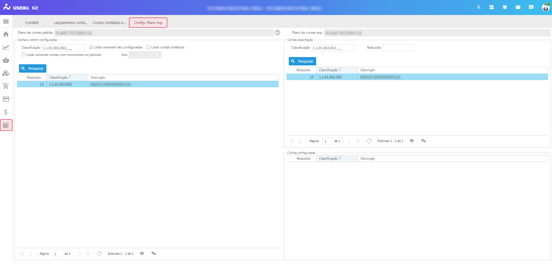This screenshot has height=264, width=552.
Task: Toggle 'Listar somente não configuradas' checkbox
Action: coord(91,47)
